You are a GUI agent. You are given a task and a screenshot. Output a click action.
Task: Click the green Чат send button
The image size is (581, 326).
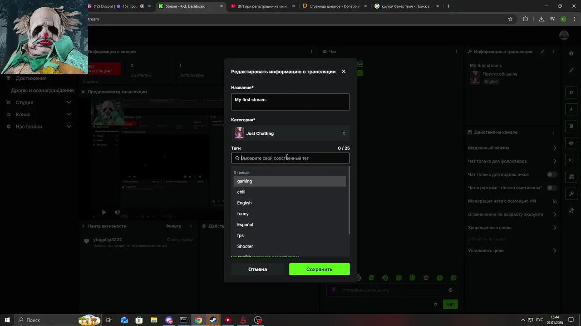pyautogui.click(x=450, y=304)
